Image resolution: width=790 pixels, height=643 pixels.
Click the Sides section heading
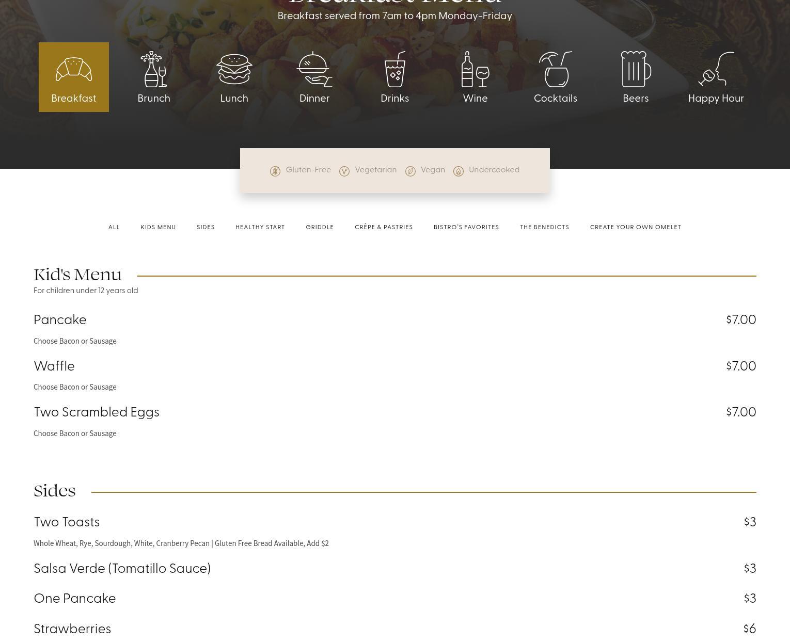point(55,491)
